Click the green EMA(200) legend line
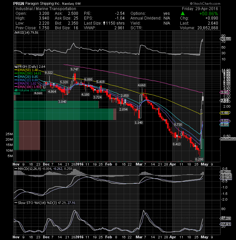 coord(16,73)
